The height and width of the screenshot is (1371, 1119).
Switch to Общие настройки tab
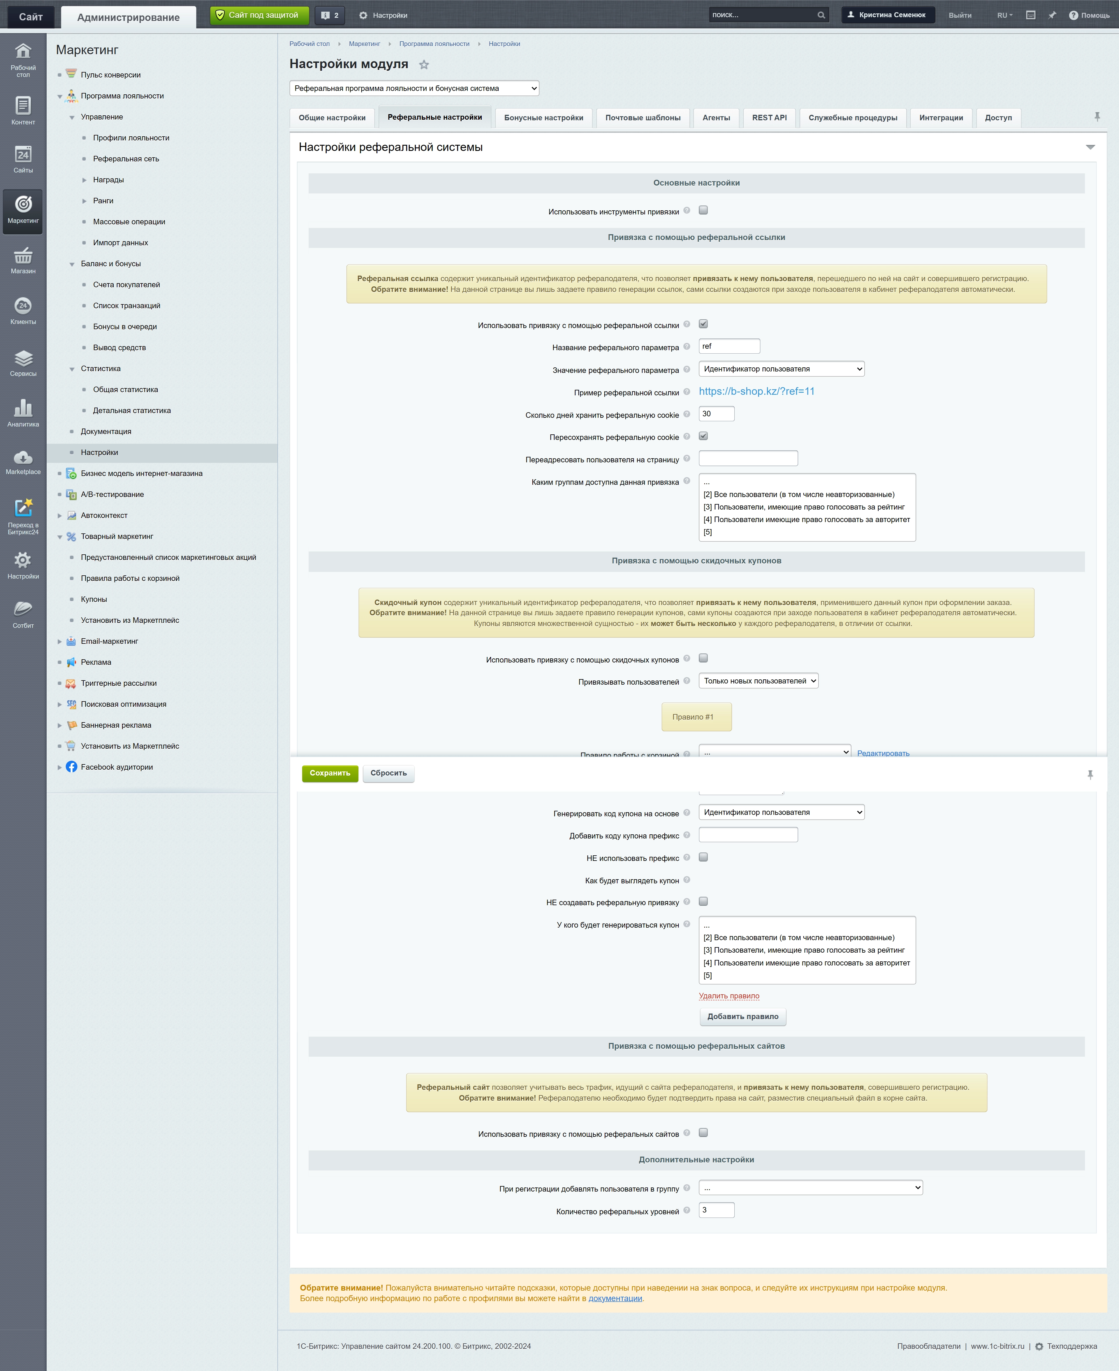point(332,118)
